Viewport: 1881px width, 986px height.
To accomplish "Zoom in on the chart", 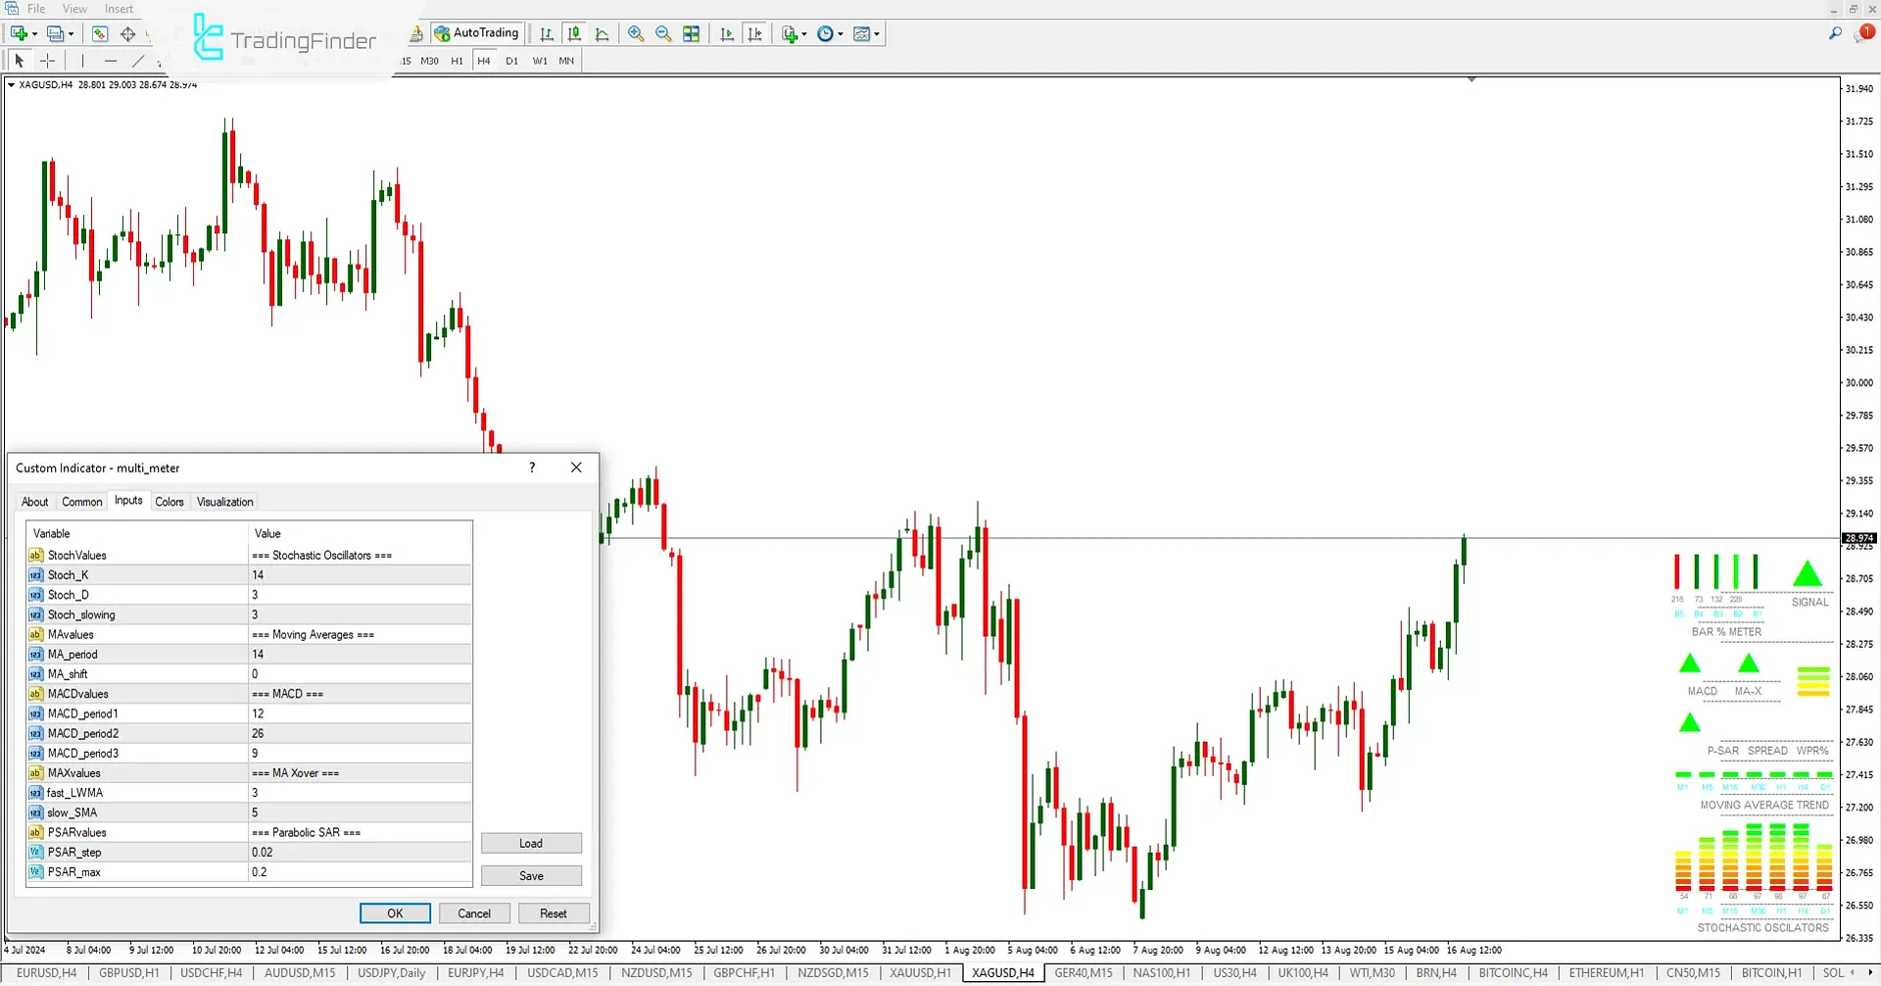I will tap(635, 32).
